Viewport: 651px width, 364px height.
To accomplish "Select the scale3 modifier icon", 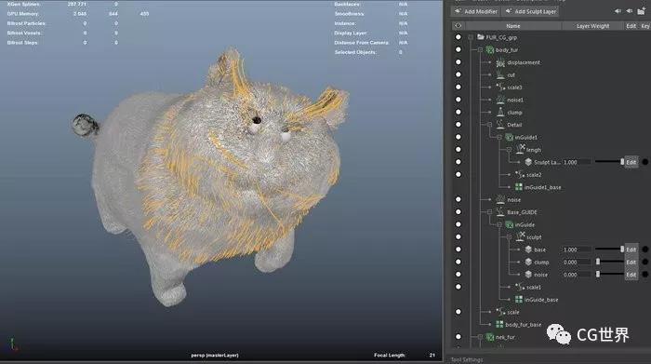I will (x=500, y=88).
